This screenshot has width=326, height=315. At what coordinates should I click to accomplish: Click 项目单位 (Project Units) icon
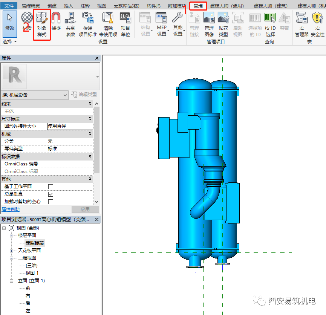125,23
